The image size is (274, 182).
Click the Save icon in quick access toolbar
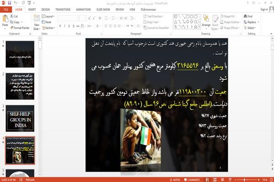[10, 3]
